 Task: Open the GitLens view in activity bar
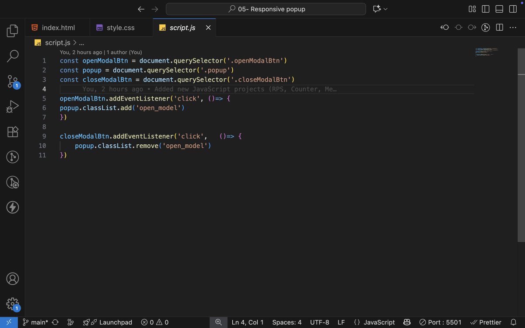click(x=13, y=157)
